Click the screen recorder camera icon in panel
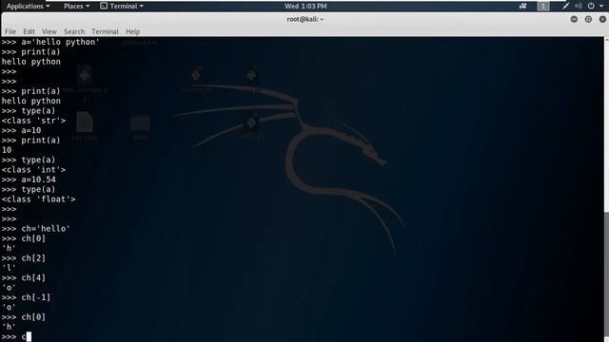609x342 pixels. pos(522,7)
